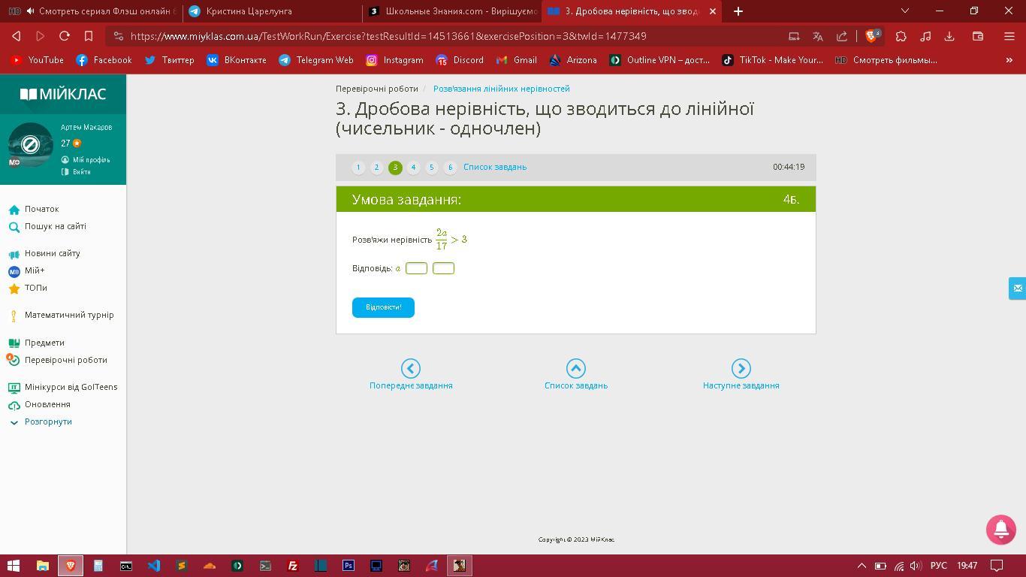The width and height of the screenshot is (1026, 577).
Task: Click the install app icon in the address bar
Action: [x=794, y=36]
